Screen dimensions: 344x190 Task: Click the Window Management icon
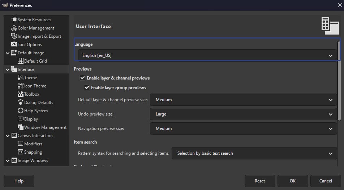21,127
